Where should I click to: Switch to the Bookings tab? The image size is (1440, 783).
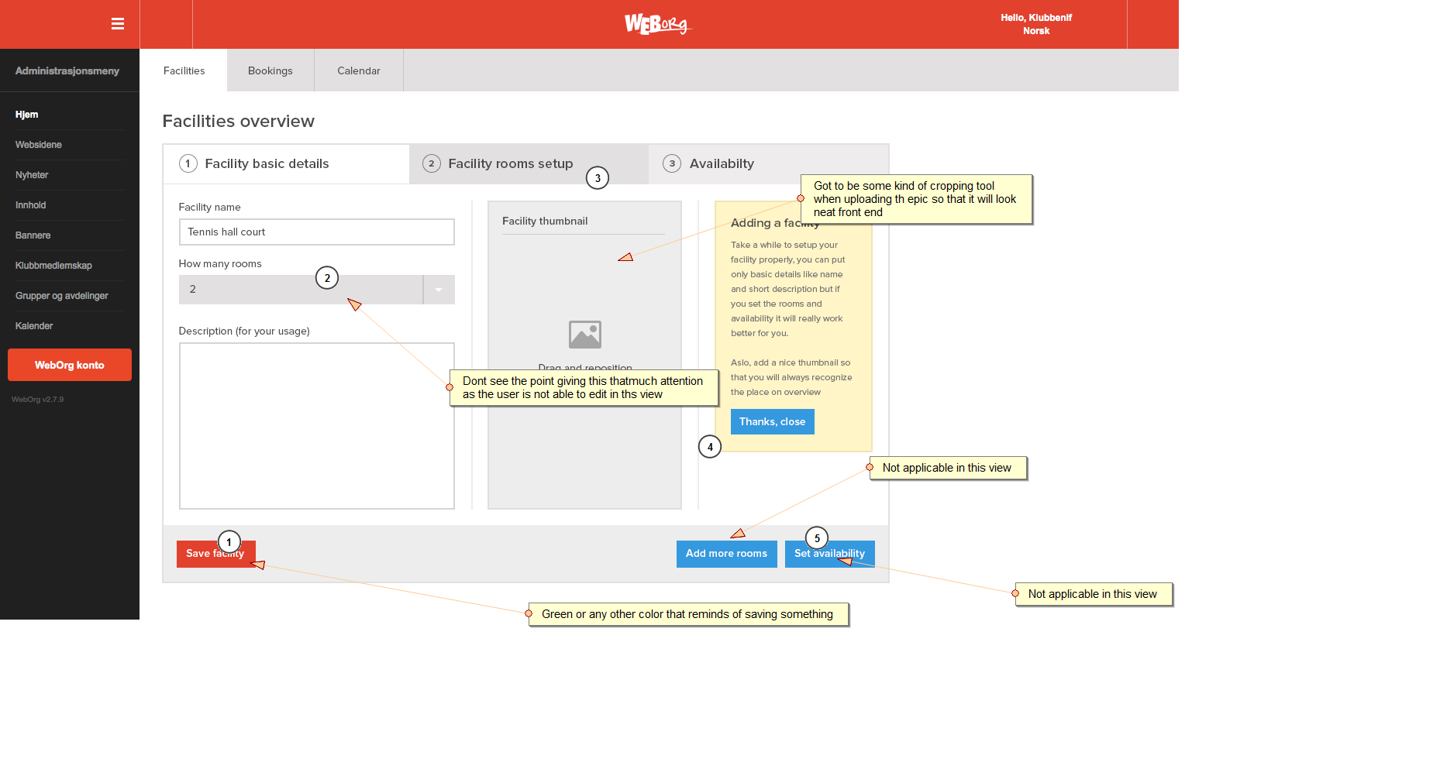coord(270,70)
